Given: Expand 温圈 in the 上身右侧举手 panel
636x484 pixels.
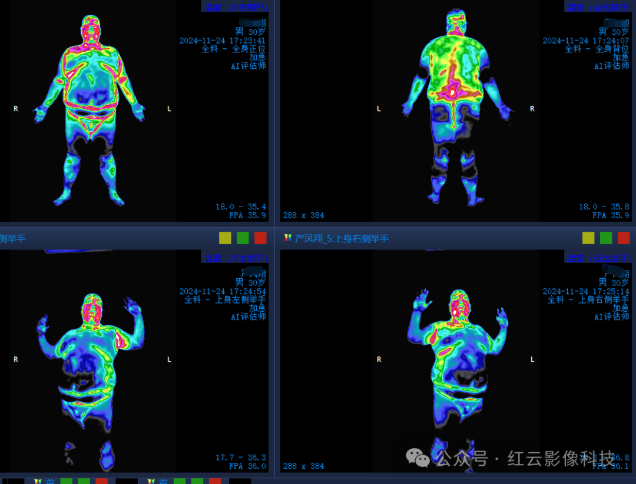Looking at the screenshot, I should pos(598,258).
